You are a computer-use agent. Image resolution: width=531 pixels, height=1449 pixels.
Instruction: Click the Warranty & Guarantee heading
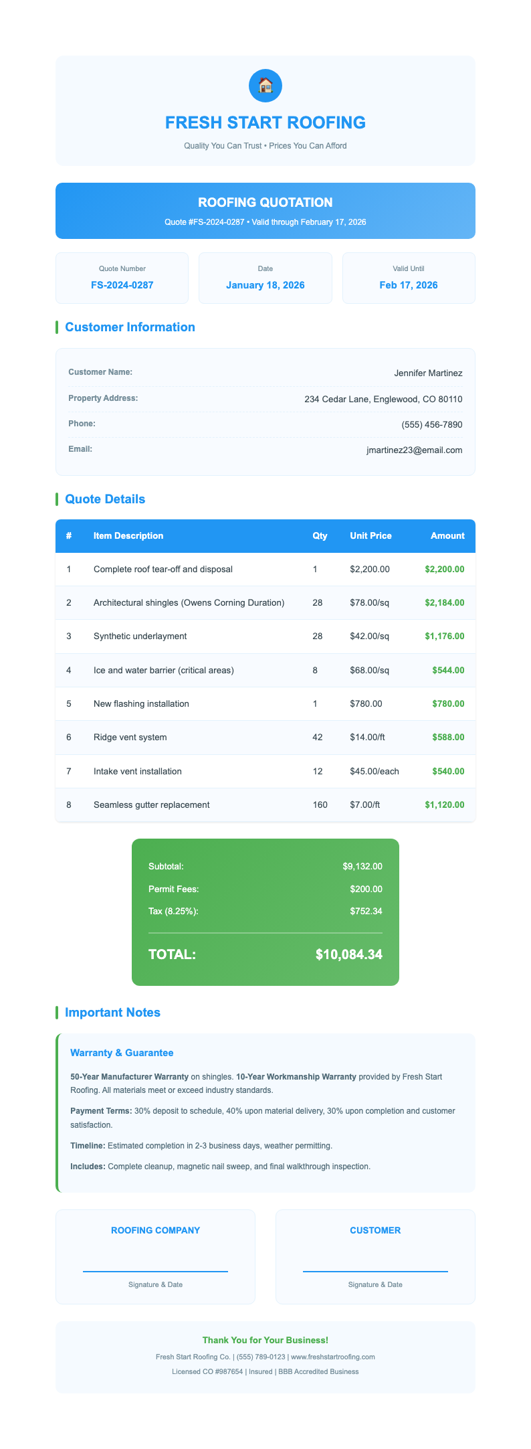pyautogui.click(x=122, y=1053)
